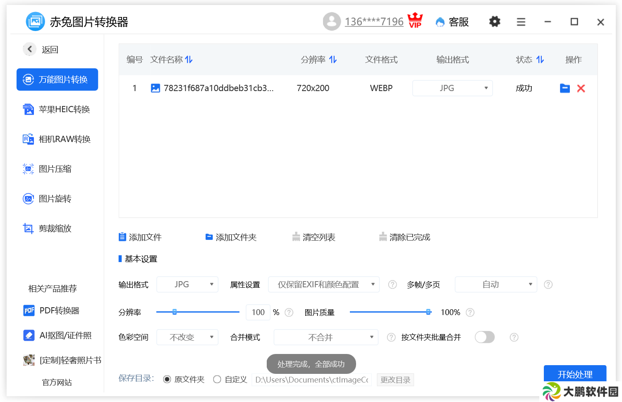Image resolution: width=622 pixels, height=402 pixels.
Task: Click help icon beside 分辨率 percent
Action: 289,313
